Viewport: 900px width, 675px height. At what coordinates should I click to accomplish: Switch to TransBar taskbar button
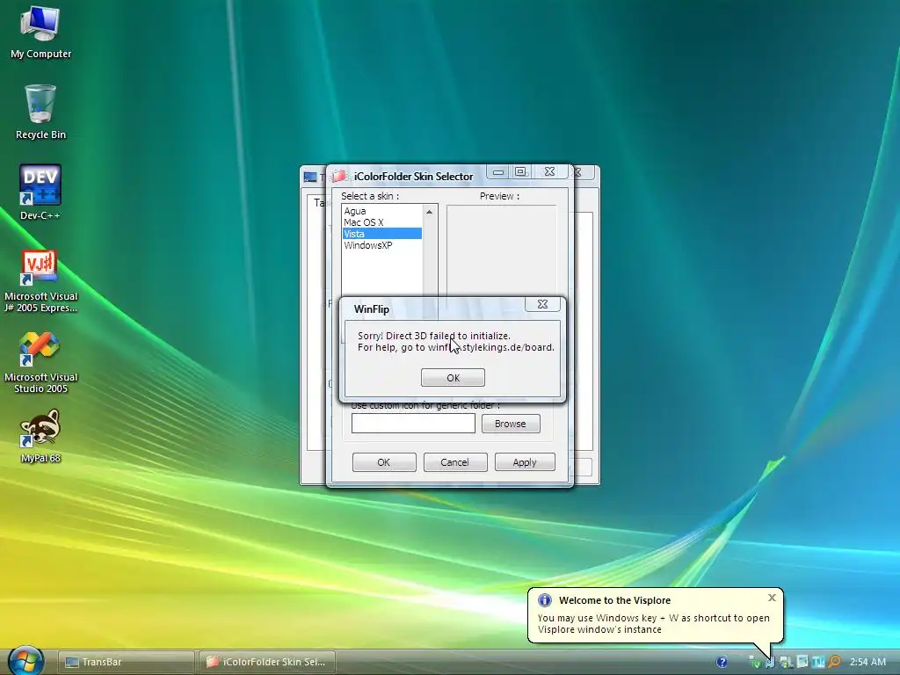click(x=127, y=662)
